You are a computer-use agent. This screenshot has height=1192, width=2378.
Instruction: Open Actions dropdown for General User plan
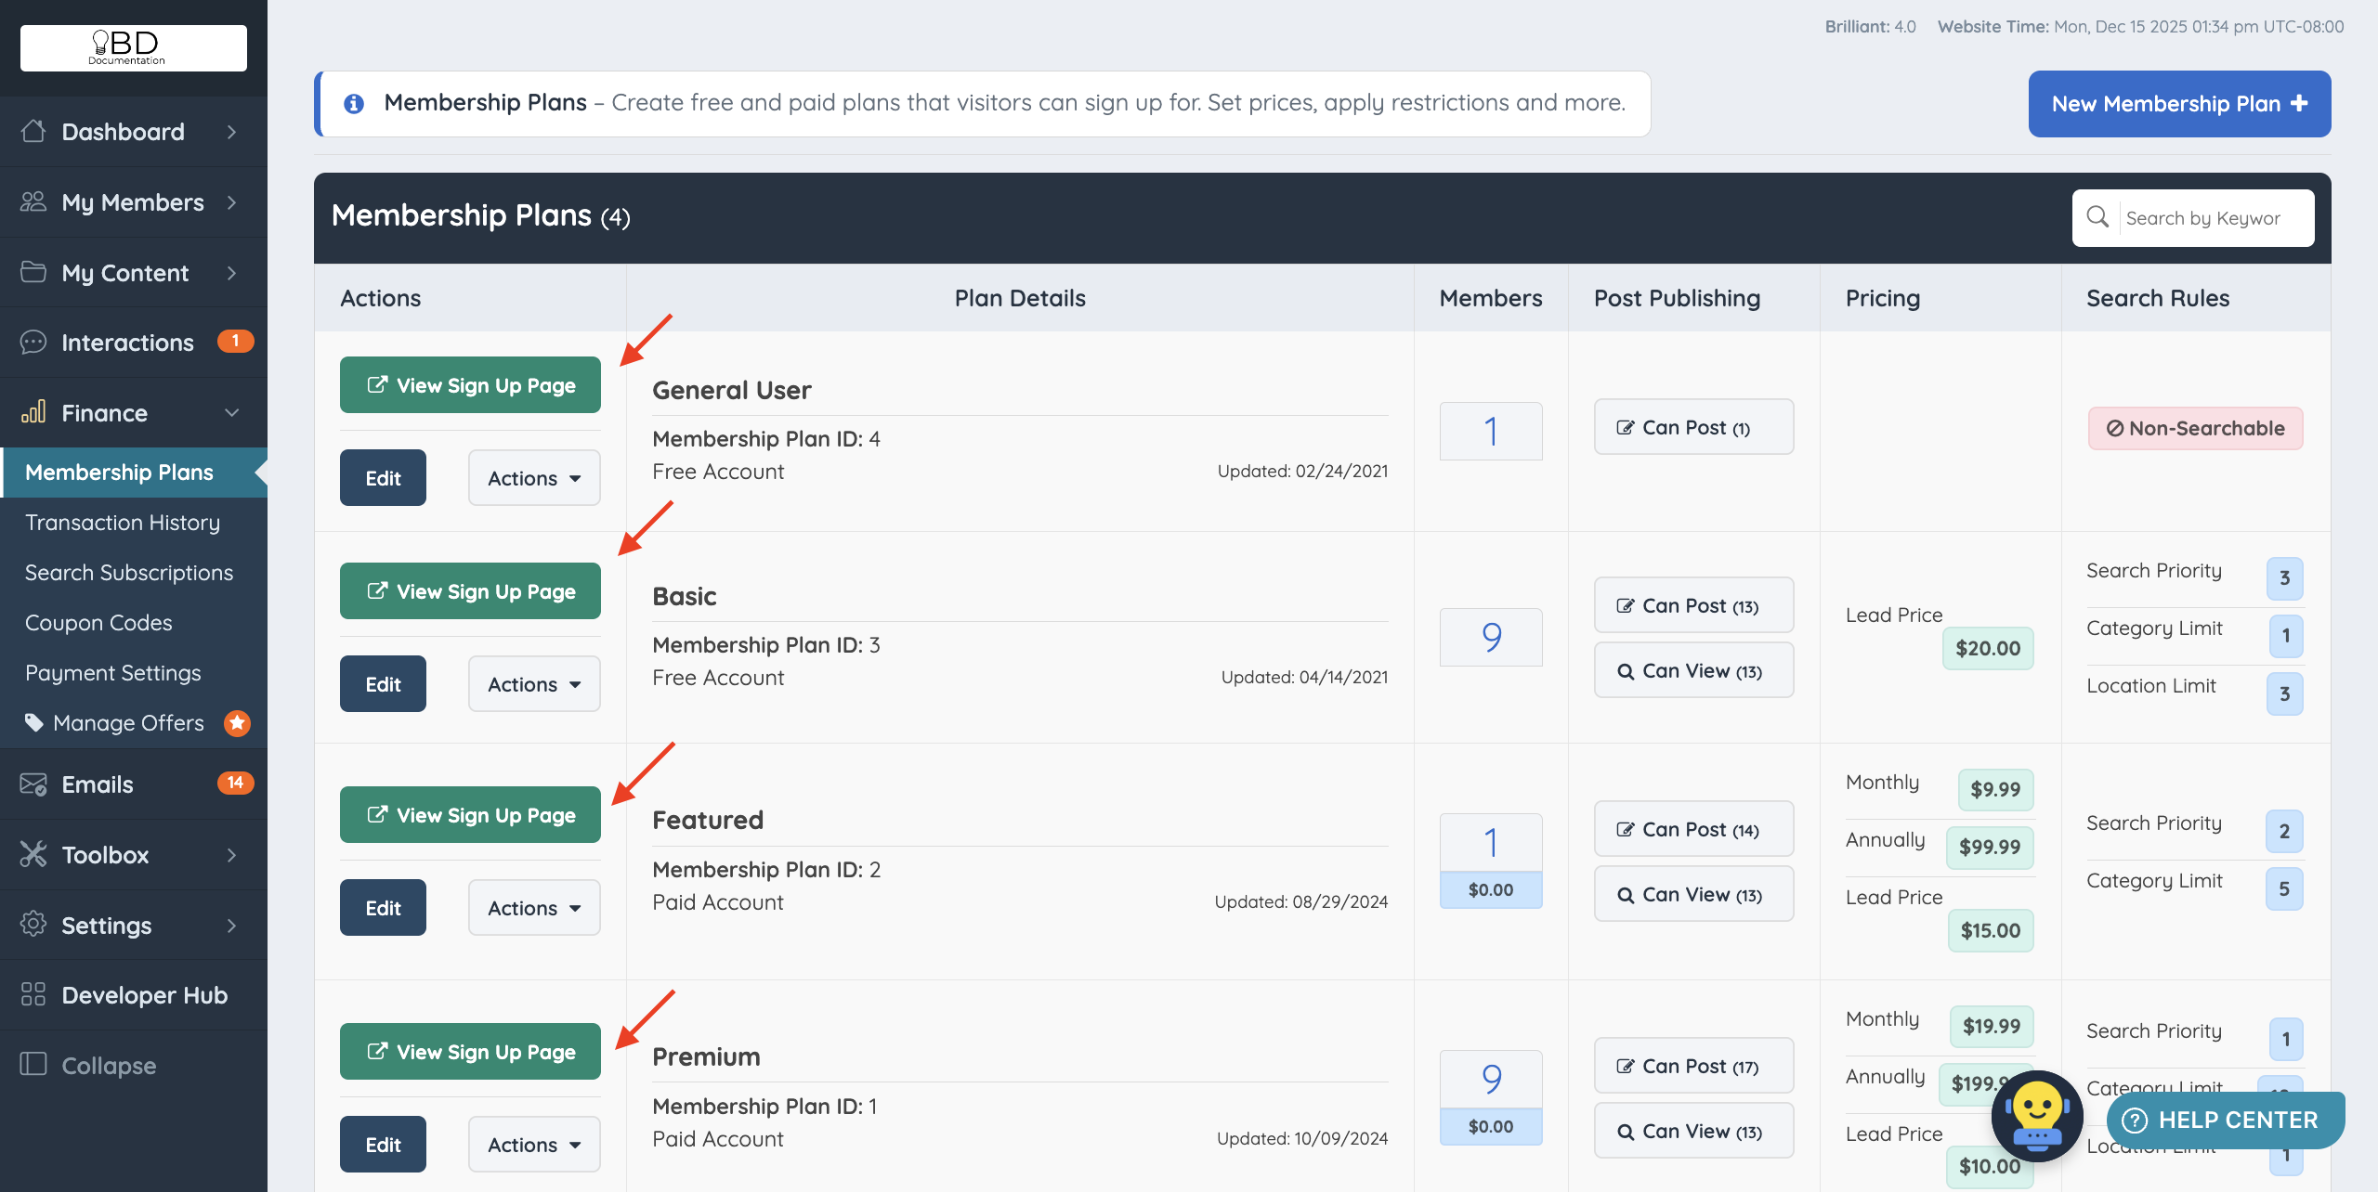click(x=533, y=478)
